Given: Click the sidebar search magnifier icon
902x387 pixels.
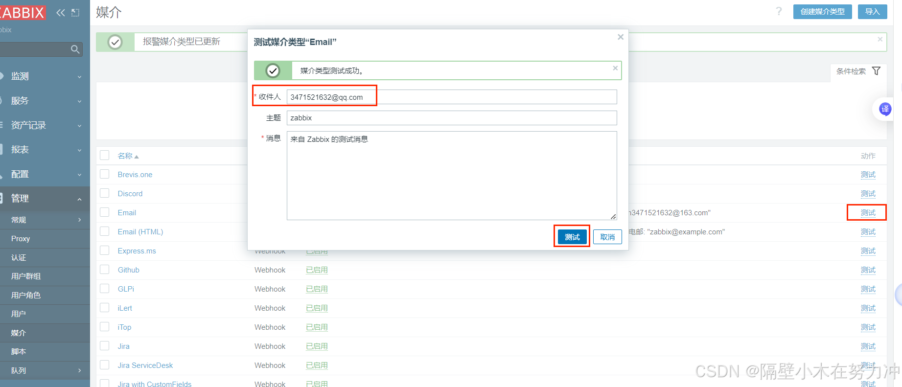Looking at the screenshot, I should pyautogui.click(x=75, y=49).
